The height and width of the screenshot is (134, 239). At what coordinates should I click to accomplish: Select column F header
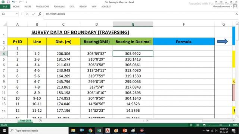coord(184,24)
